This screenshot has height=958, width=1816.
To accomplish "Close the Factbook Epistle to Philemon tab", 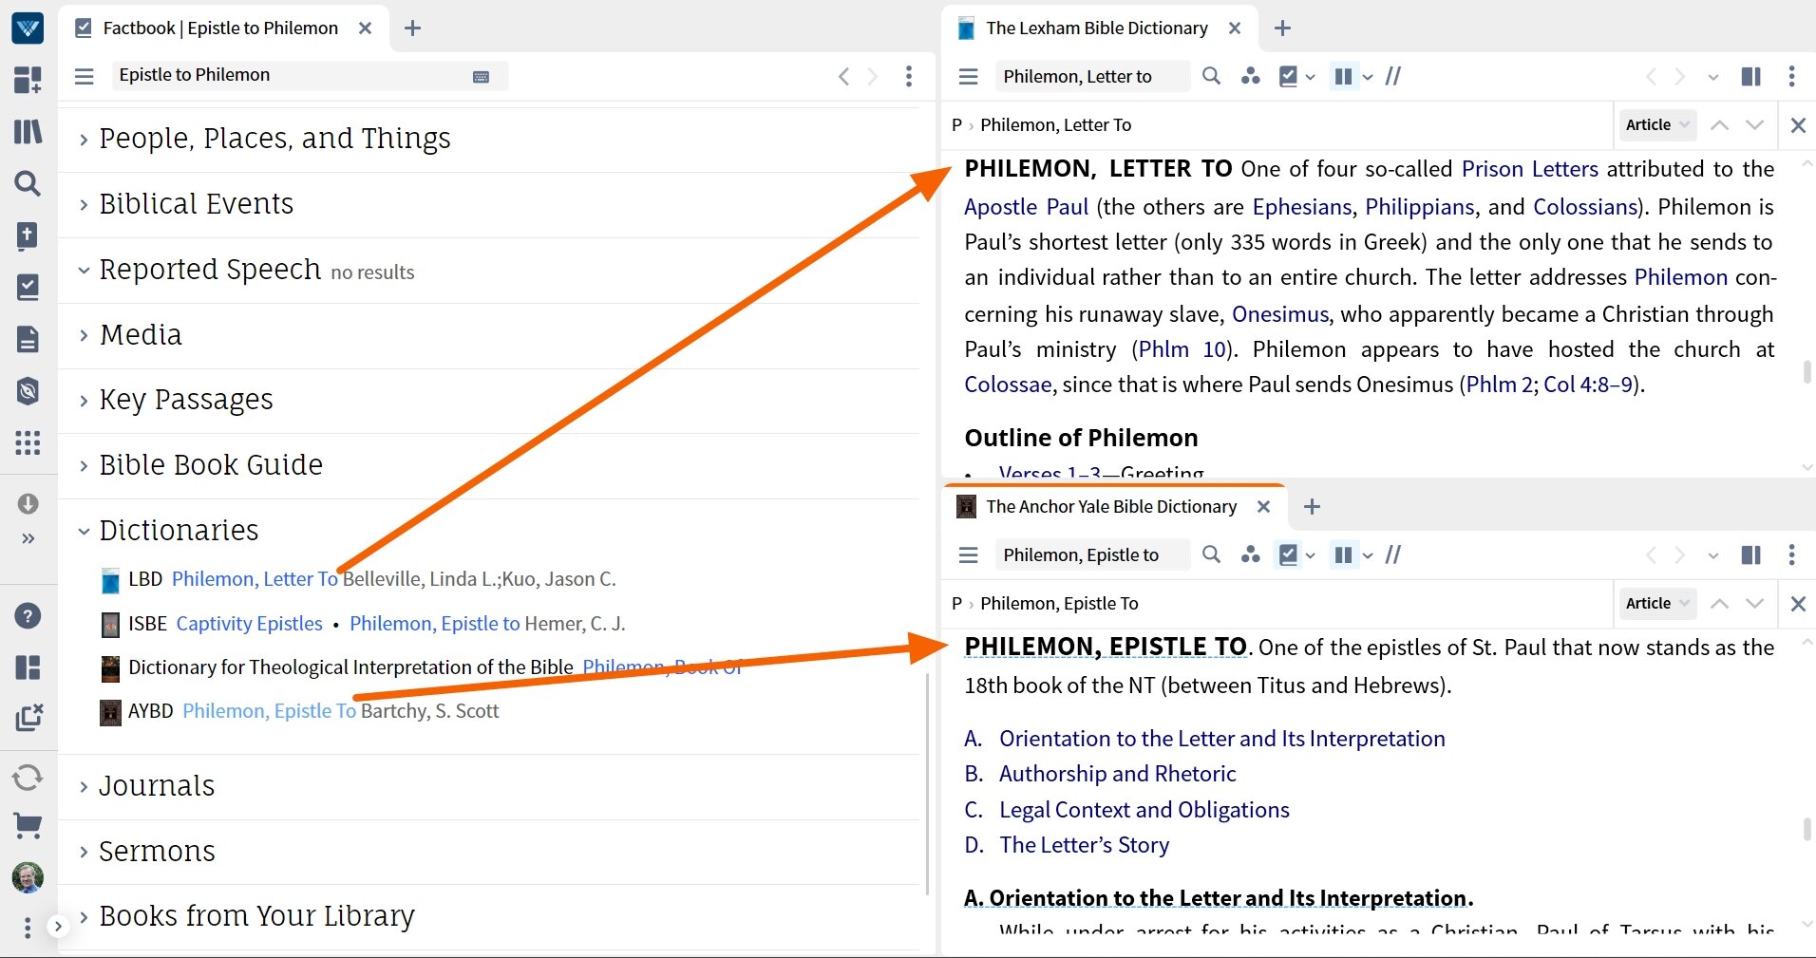I will pos(365,28).
